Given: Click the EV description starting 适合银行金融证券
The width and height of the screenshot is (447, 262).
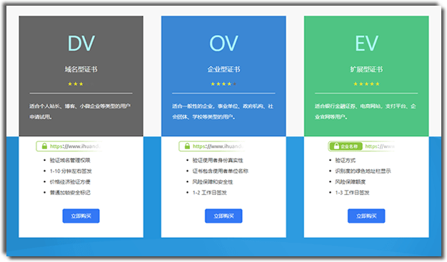Looking at the screenshot, I should pyautogui.click(x=365, y=111).
